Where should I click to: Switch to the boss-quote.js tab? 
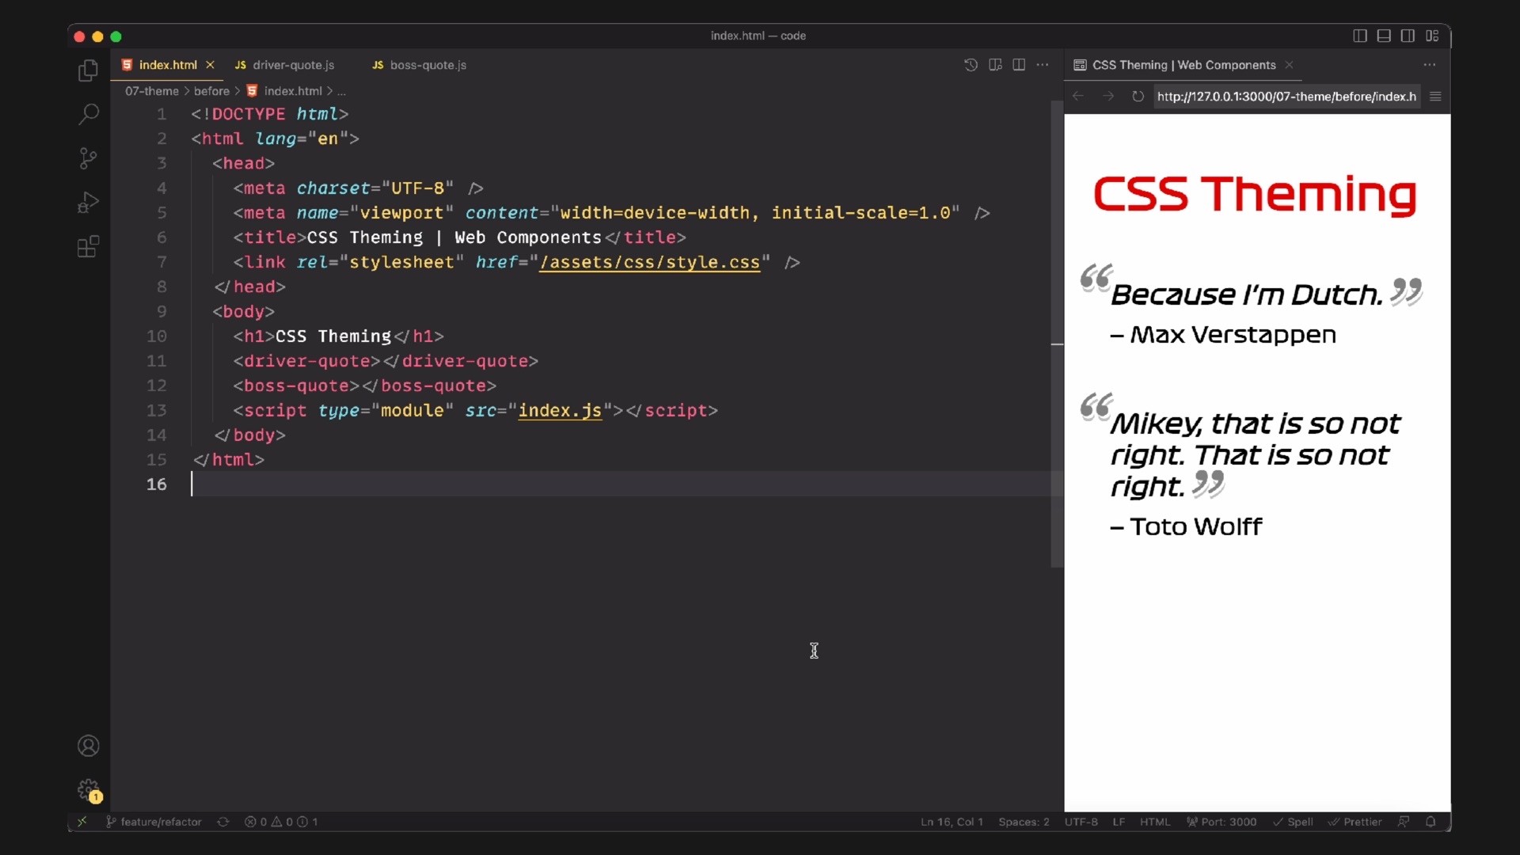coord(427,65)
